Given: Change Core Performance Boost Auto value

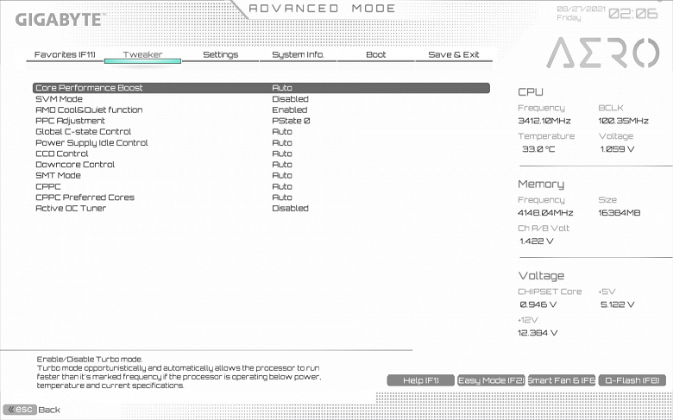Looking at the screenshot, I should [282, 88].
